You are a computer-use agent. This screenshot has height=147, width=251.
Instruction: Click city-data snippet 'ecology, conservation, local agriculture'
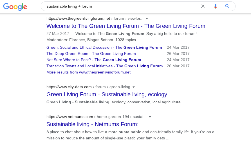click(x=147, y=102)
